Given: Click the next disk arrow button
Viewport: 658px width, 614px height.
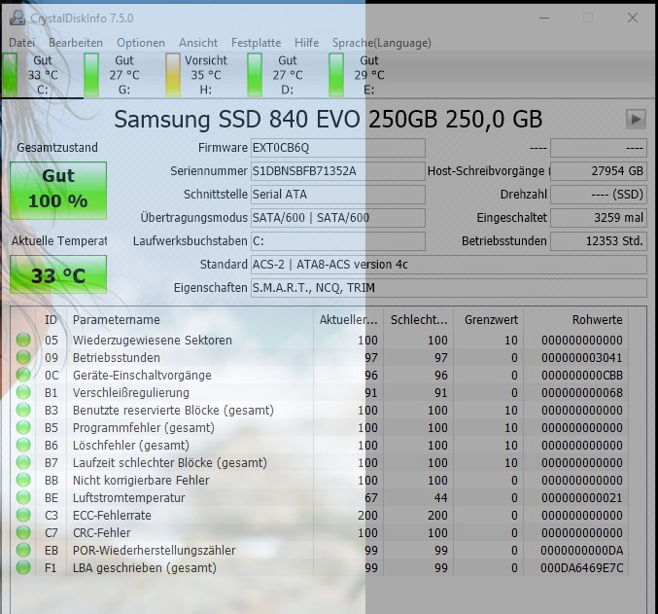Looking at the screenshot, I should (636, 119).
